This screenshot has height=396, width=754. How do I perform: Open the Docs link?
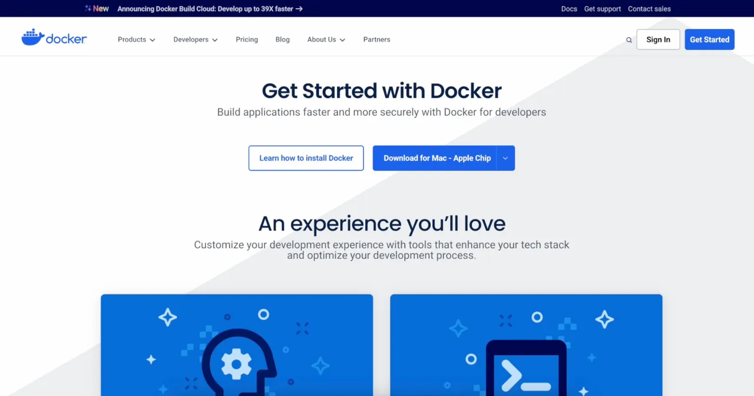[x=569, y=9]
